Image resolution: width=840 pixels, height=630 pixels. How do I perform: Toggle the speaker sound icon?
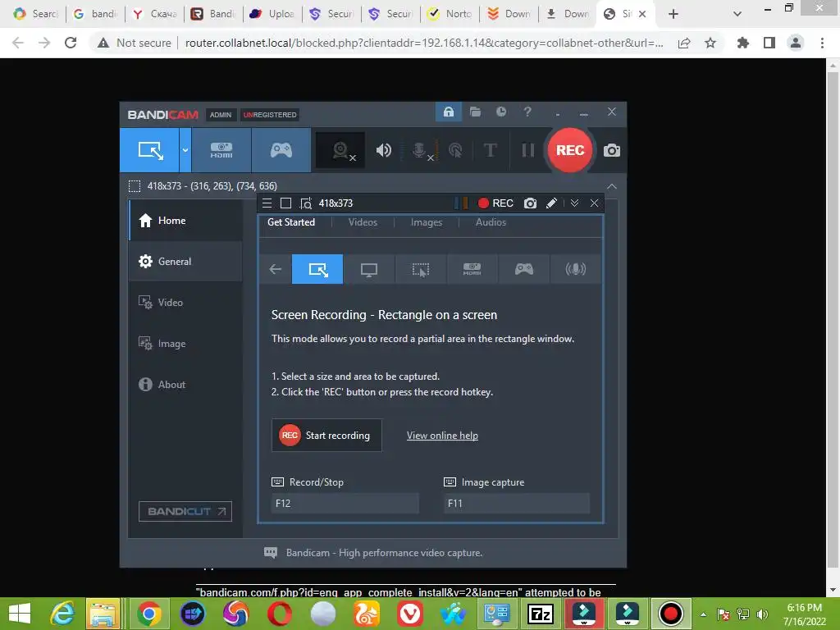pos(384,151)
